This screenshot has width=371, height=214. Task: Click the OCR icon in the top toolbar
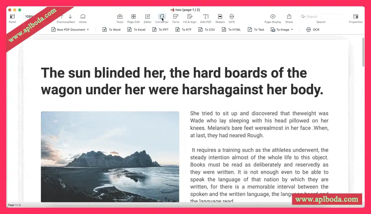[232, 17]
